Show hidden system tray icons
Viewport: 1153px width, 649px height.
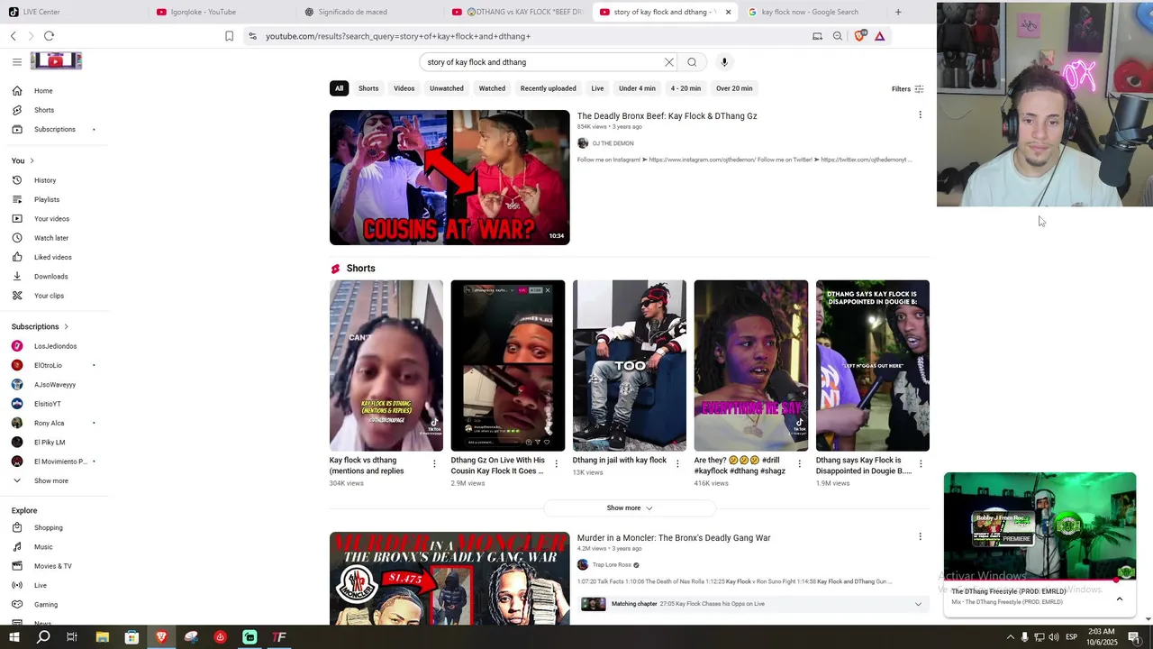1010,637
